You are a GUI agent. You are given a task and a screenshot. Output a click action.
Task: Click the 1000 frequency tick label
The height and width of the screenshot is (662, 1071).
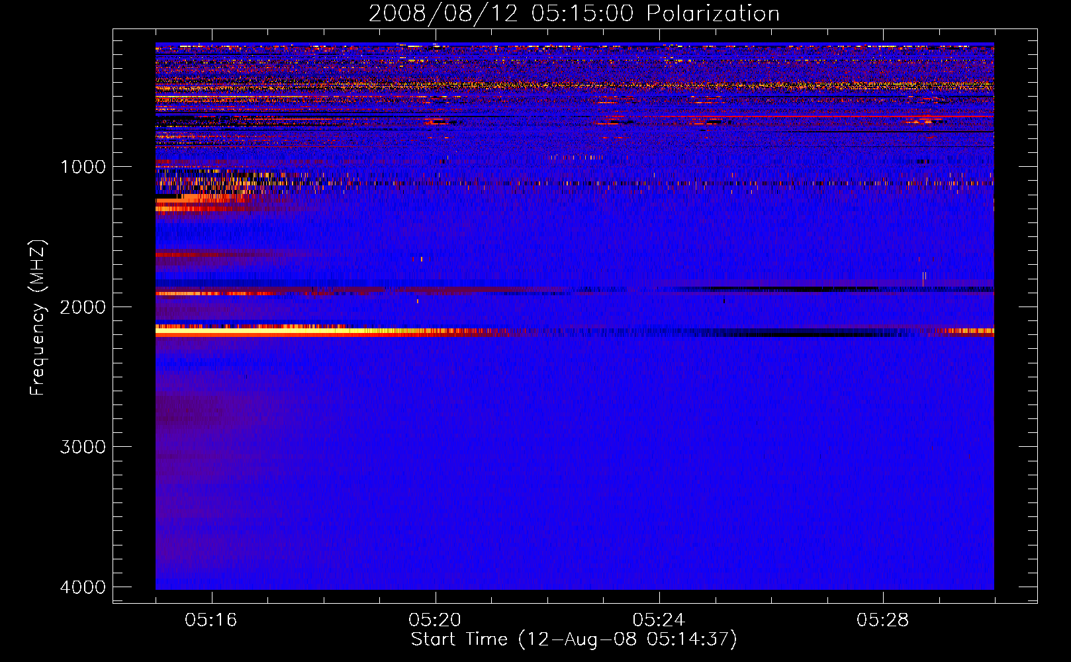coord(83,166)
